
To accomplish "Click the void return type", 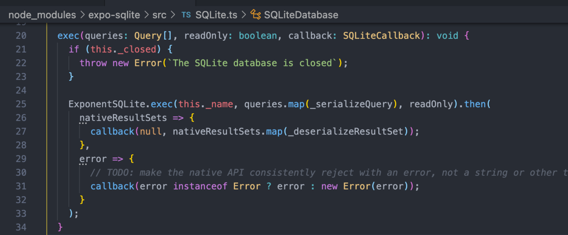I will (448, 36).
